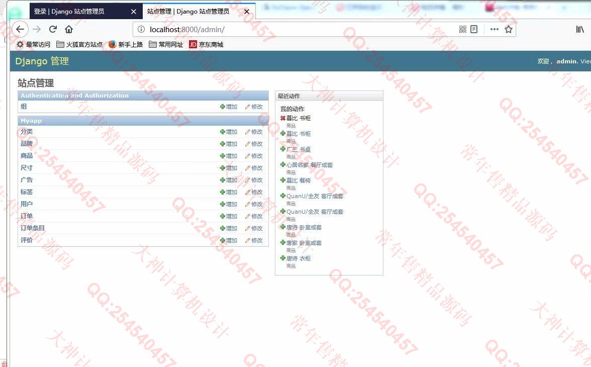This screenshot has width=591, height=367.
Task: Open the QR code icon in address bar
Action: 463,30
